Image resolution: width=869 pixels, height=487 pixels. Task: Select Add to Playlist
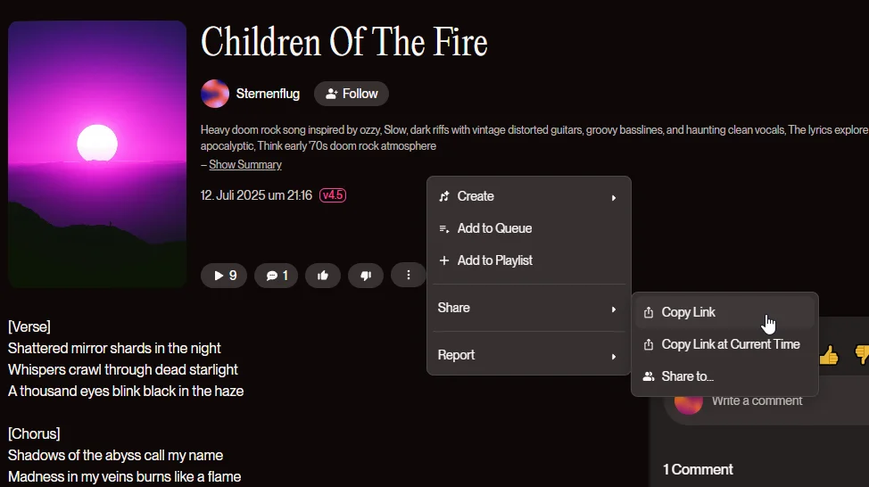pyautogui.click(x=529, y=260)
